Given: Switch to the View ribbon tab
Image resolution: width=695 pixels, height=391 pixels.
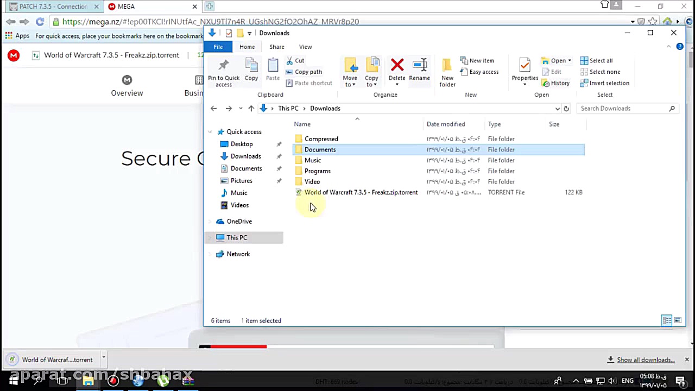Looking at the screenshot, I should tap(306, 47).
